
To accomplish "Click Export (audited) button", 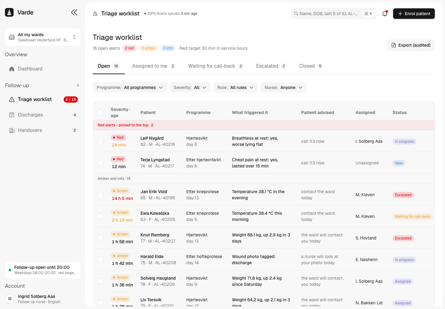I will (x=411, y=45).
